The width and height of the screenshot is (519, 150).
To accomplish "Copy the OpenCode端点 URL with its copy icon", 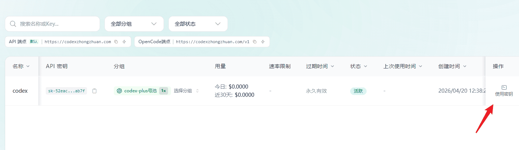I will tap(255, 42).
